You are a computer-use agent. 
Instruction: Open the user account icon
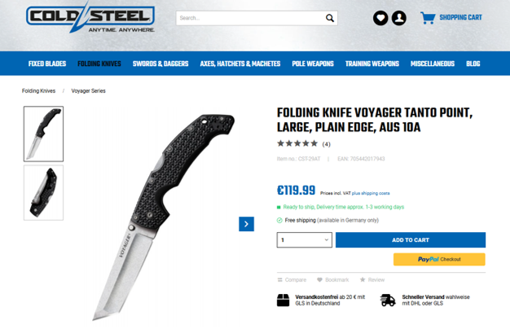(x=398, y=18)
